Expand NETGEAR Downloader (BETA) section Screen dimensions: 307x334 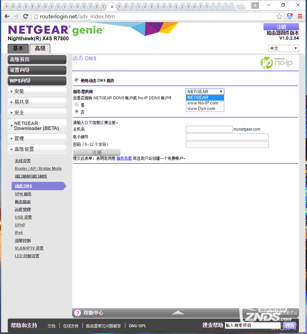[x=37, y=126]
